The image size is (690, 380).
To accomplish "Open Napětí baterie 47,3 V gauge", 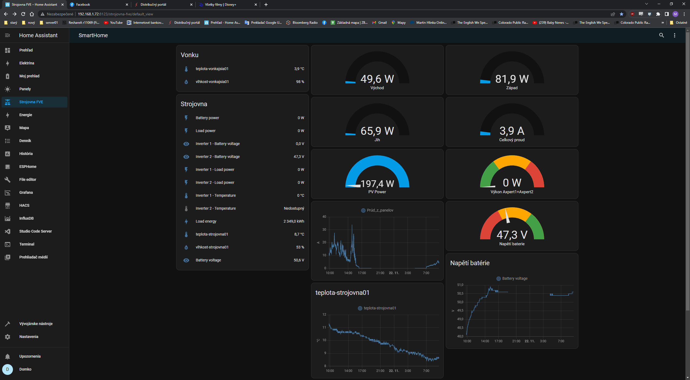I will [x=512, y=226].
